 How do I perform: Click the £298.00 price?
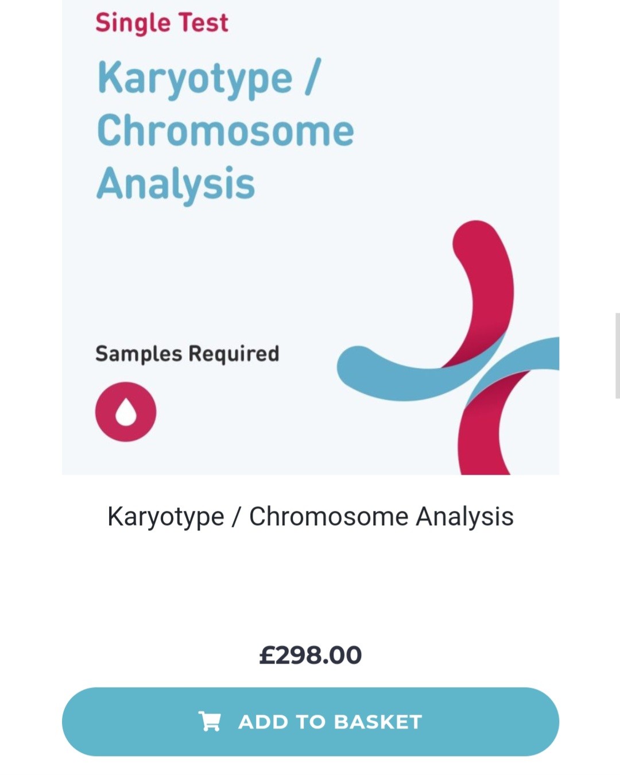(310, 655)
